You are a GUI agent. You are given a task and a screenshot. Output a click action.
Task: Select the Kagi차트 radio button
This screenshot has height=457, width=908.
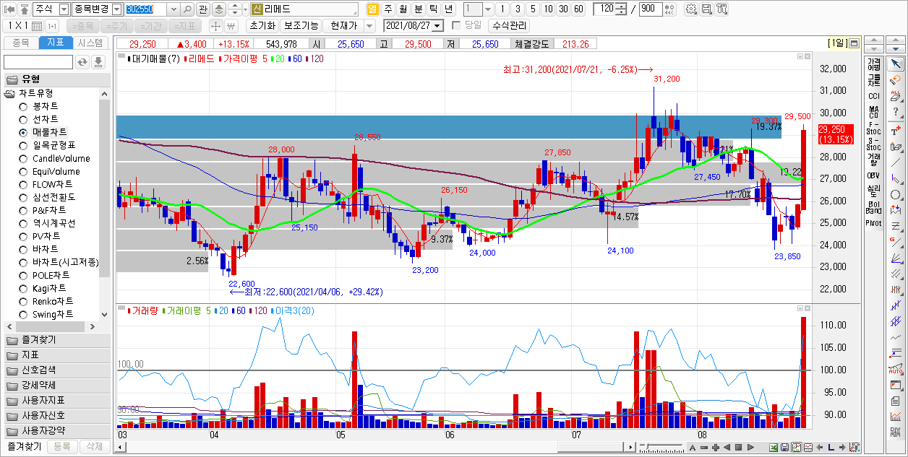click(x=24, y=288)
